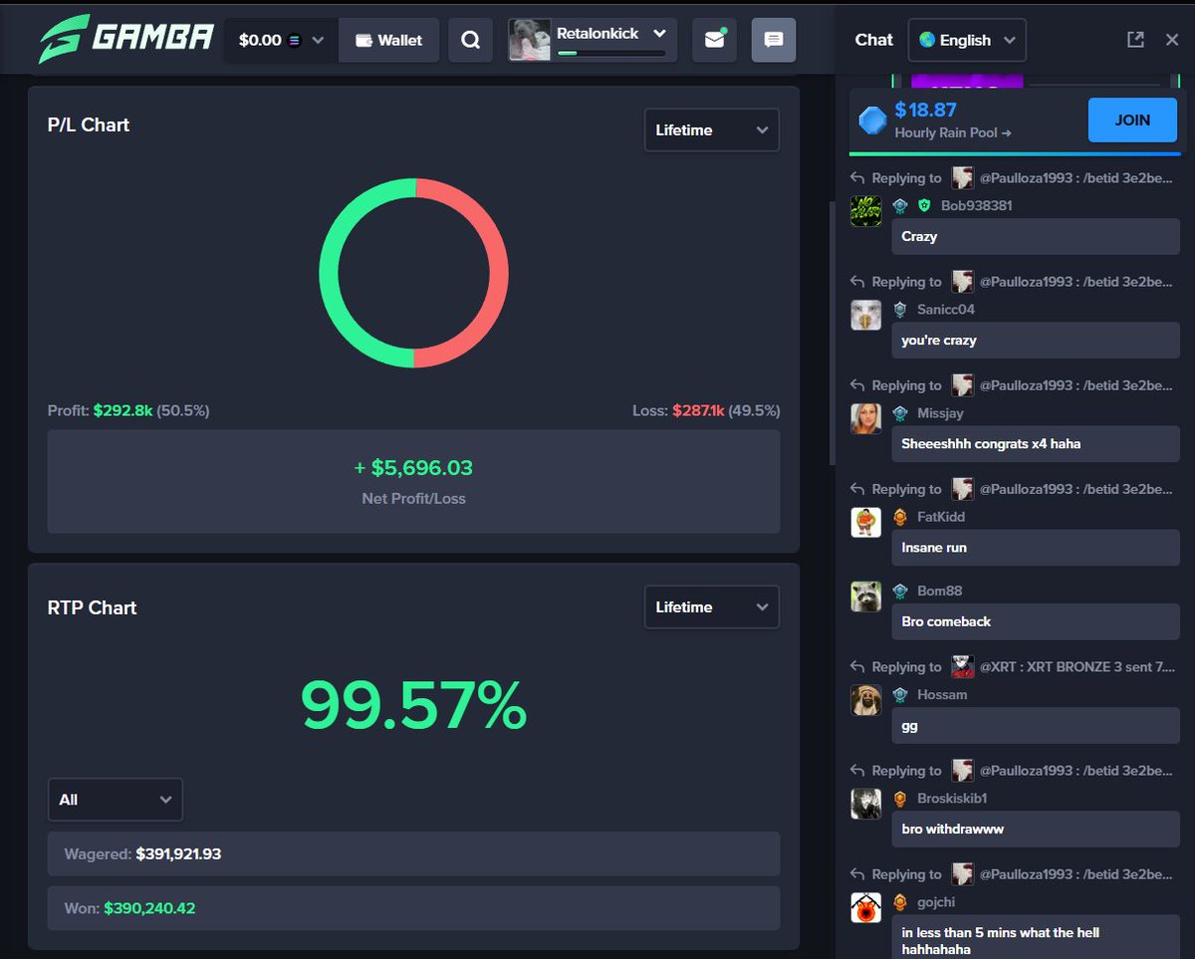Viewport: 1195px width, 959px height.
Task: Toggle the chat bubble icon
Action: point(774,40)
